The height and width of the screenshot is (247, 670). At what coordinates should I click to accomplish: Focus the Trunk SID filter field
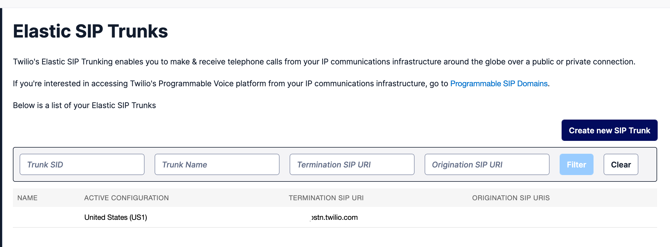[82, 164]
